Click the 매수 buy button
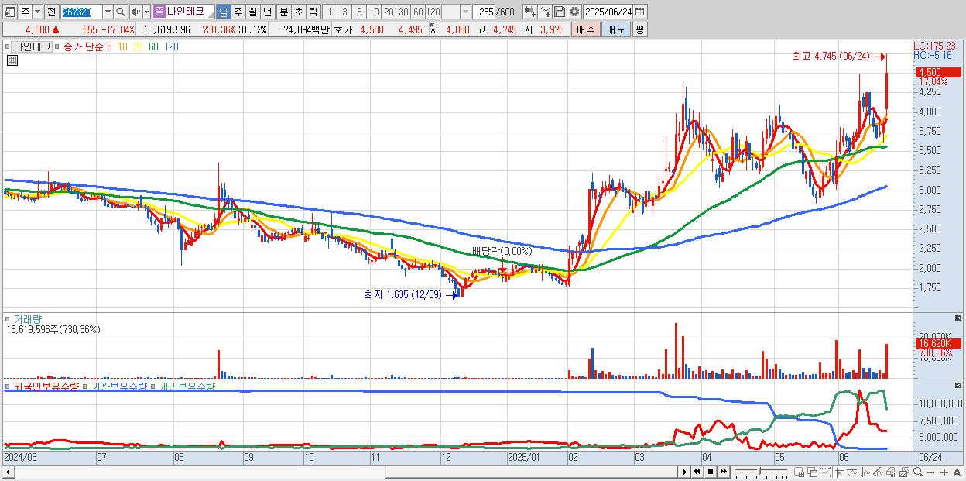 point(586,29)
